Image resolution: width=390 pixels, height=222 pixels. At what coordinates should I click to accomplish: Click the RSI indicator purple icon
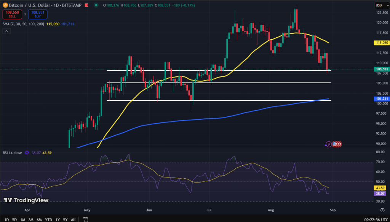pyautogui.click(x=27, y=153)
